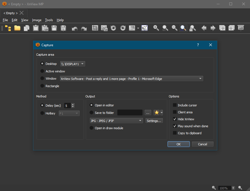This screenshot has width=250, height=191.
Task: Click the Zoom in magnifier icon
Action: [x=156, y=28]
